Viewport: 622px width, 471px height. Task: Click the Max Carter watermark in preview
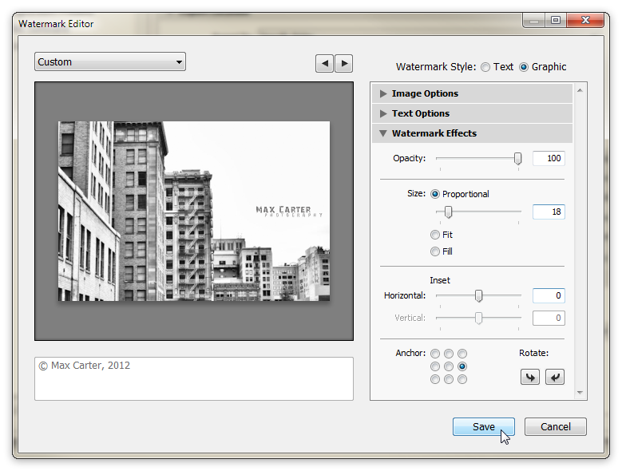pyautogui.click(x=289, y=212)
